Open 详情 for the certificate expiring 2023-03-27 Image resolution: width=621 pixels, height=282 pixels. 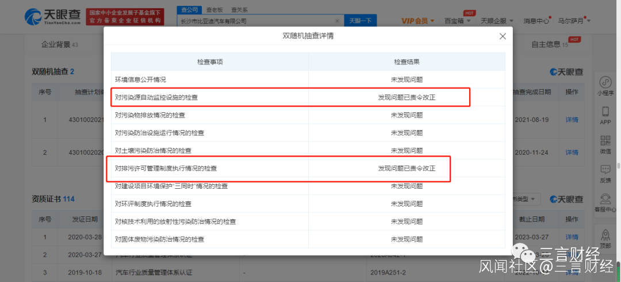tap(572, 237)
